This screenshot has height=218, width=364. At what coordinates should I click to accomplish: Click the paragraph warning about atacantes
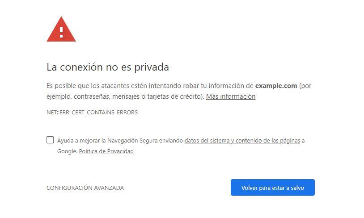[179, 91]
